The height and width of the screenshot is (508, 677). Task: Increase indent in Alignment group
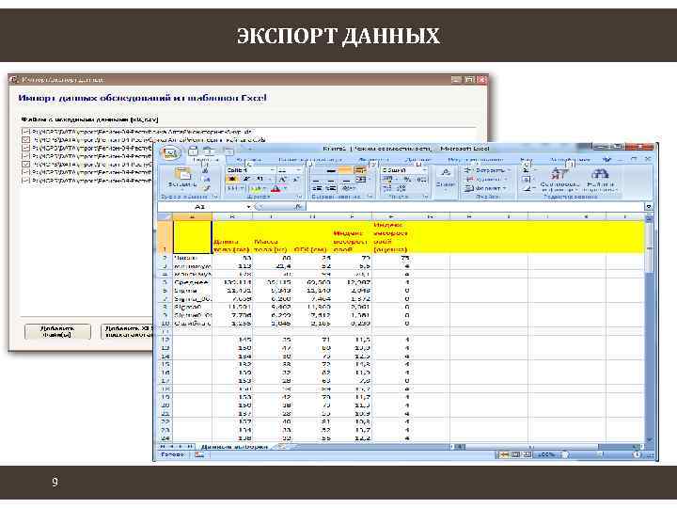coord(331,188)
